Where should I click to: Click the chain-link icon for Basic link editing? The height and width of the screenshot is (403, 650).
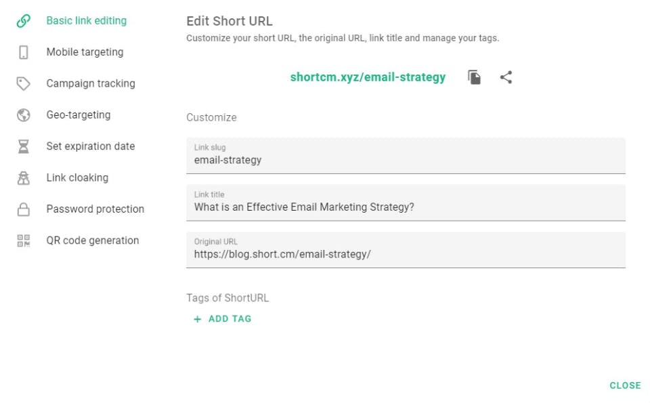tap(24, 21)
